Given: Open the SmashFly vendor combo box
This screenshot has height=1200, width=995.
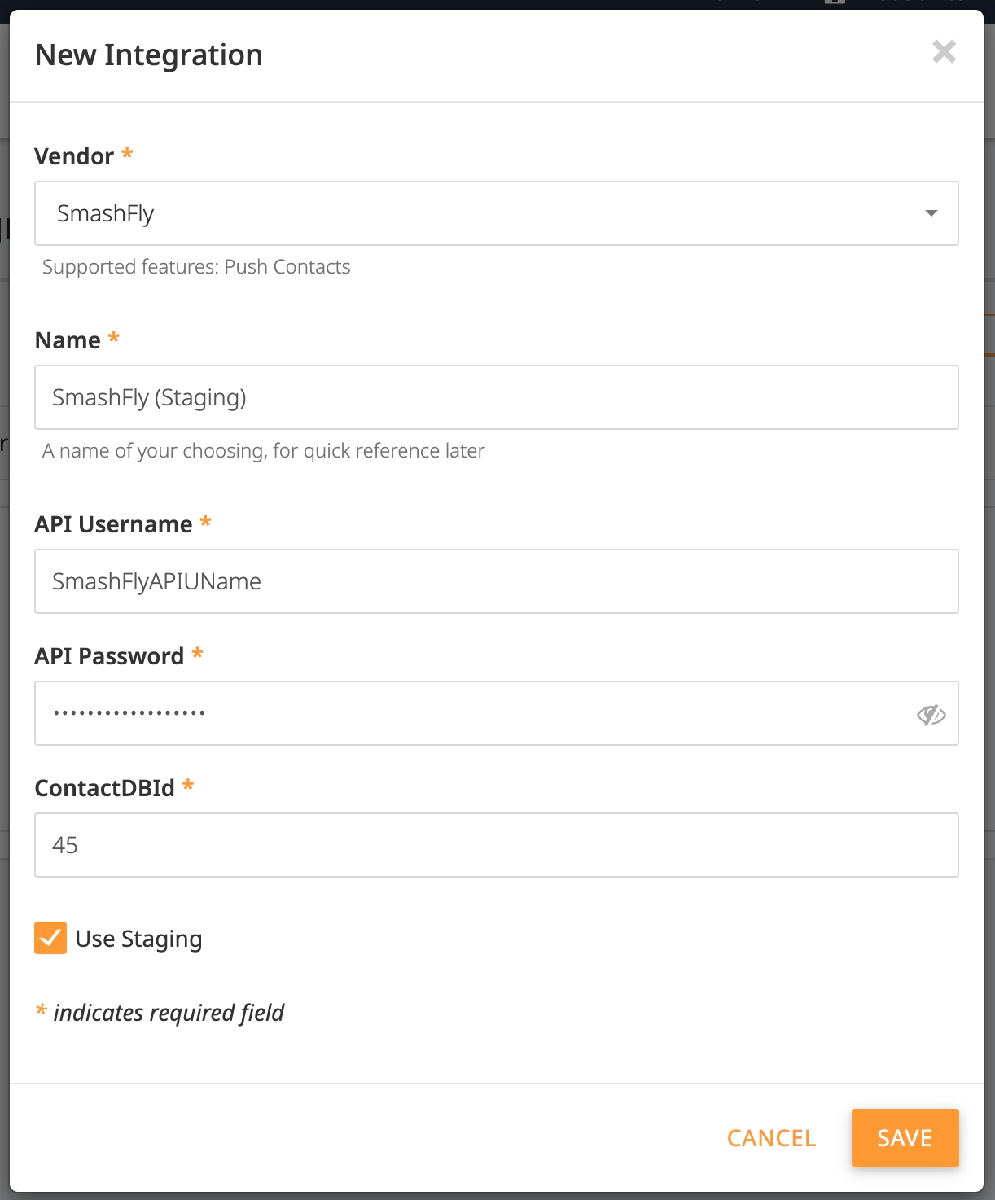Looking at the screenshot, I should (497, 213).
